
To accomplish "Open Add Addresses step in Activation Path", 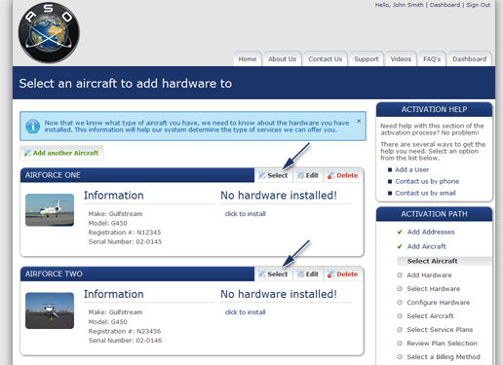I will click(431, 232).
